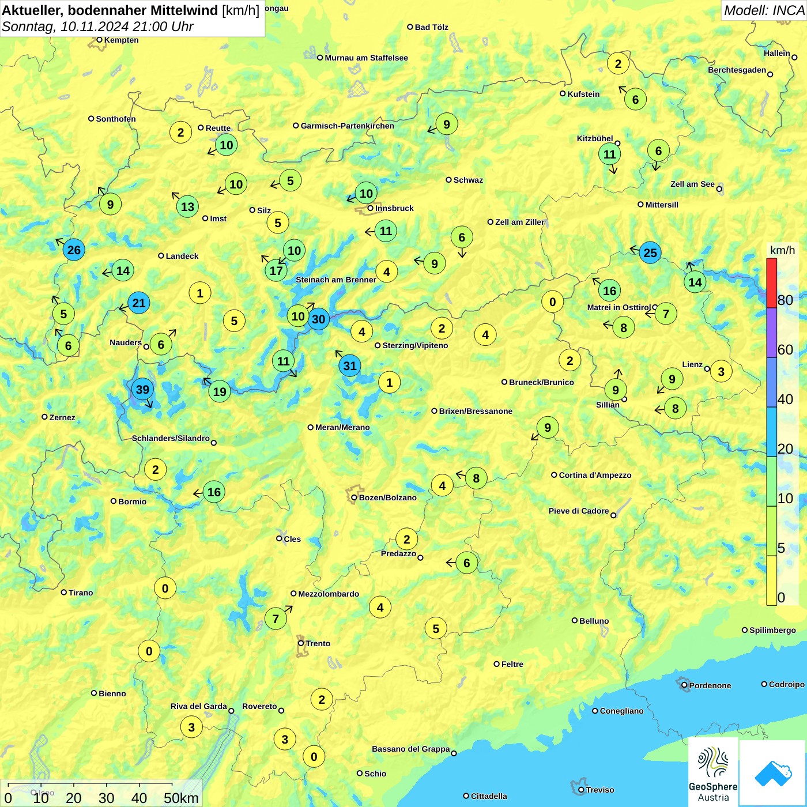The image size is (807, 807).
Task: Select the wind marker showing 17 km/h
Action: point(276,270)
